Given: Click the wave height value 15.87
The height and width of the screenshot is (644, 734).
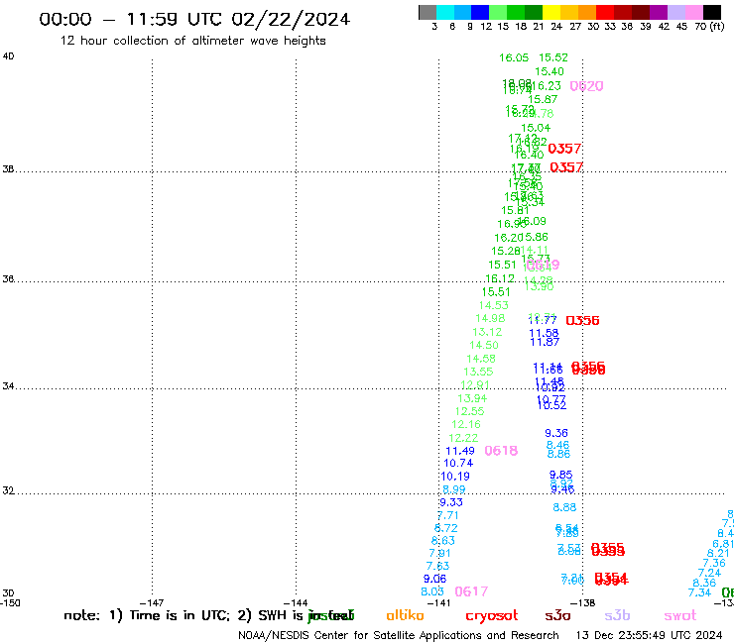Looking at the screenshot, I should click(543, 100).
